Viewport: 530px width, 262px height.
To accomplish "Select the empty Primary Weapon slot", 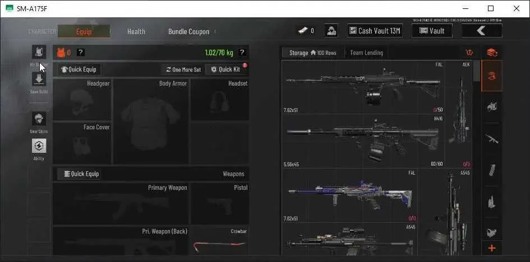I will pyautogui.click(x=121, y=204).
